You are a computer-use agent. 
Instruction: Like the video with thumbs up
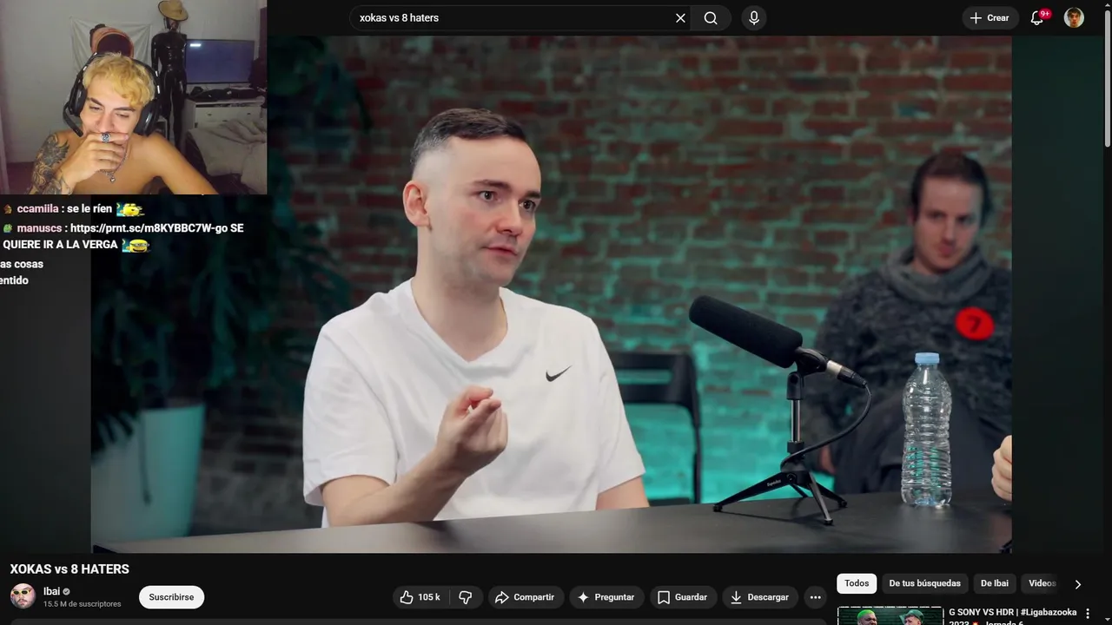click(x=420, y=597)
